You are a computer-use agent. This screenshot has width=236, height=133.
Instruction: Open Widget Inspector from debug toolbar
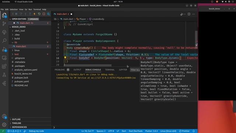(x=48, y=14)
